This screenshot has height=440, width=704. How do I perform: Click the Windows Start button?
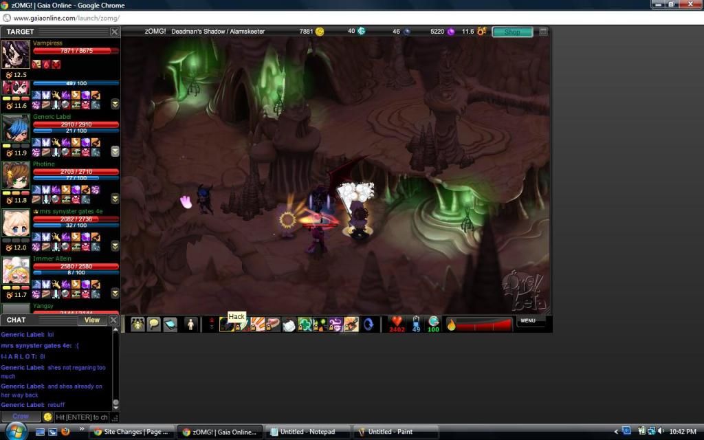click(x=15, y=431)
